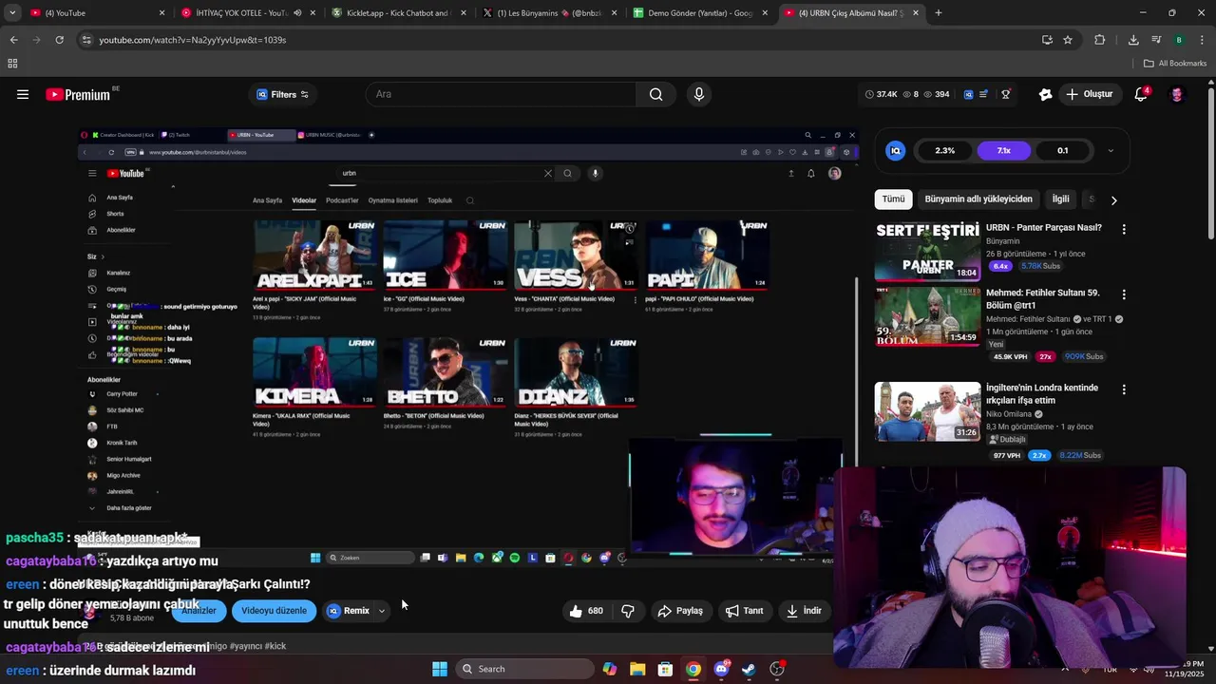Switch to İHTİYAÇ YOK OTELE browser tab

coord(247,12)
